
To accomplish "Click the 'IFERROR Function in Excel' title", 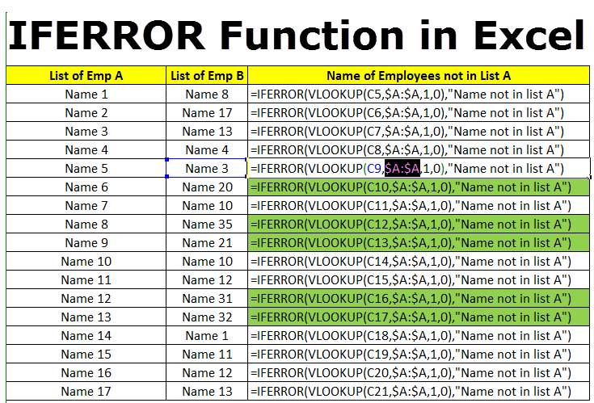I will [297, 35].
